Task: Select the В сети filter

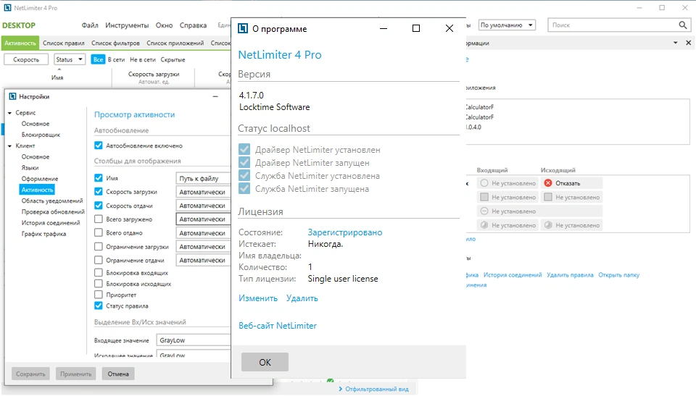Action: point(116,59)
